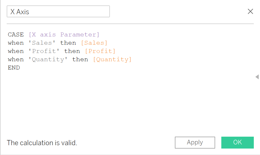Click "when" on the Sales line

click(16, 43)
